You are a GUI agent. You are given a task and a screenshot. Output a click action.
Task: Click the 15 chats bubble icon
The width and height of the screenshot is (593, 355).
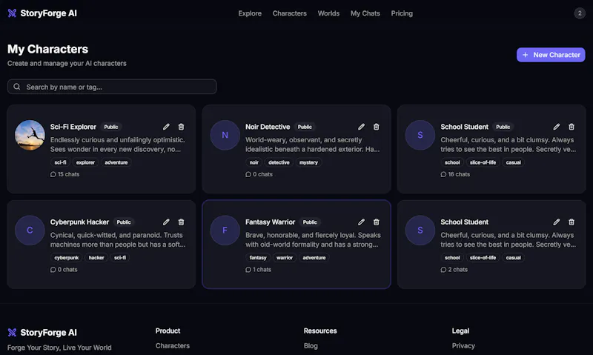coord(53,174)
